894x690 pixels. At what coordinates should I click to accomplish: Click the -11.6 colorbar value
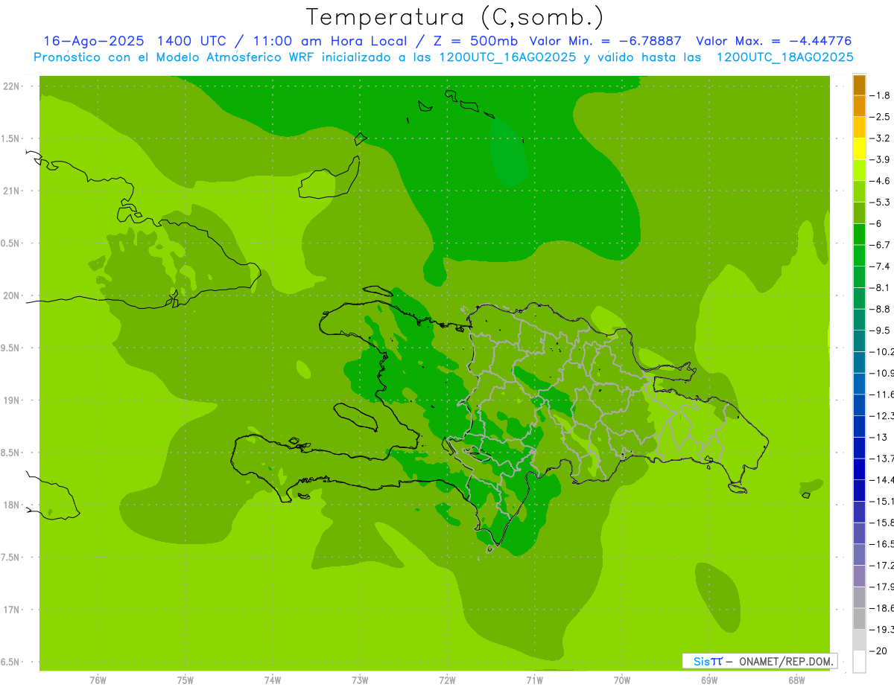point(881,394)
